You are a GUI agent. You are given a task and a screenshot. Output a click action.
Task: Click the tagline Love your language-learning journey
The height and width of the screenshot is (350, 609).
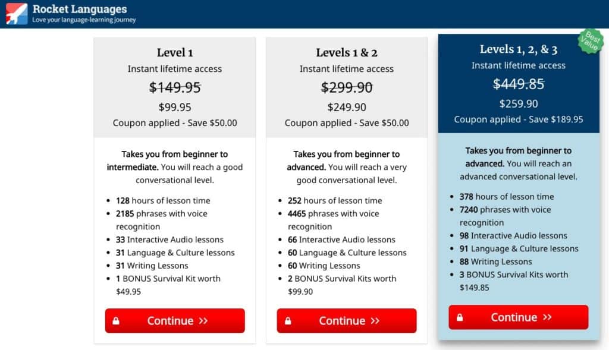(x=84, y=20)
